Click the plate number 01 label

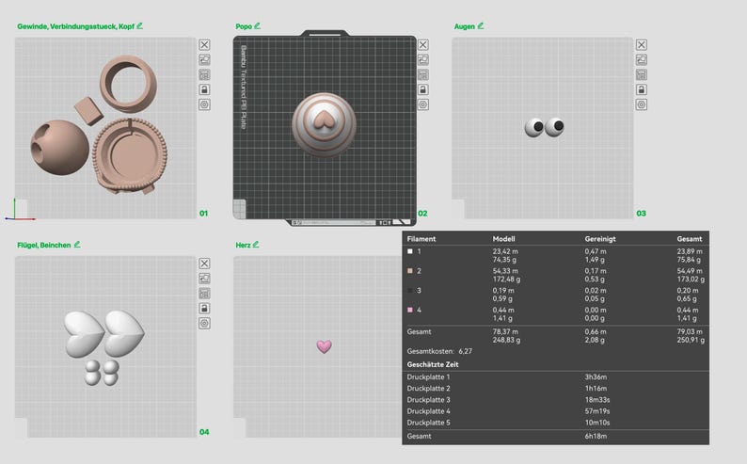pos(203,214)
